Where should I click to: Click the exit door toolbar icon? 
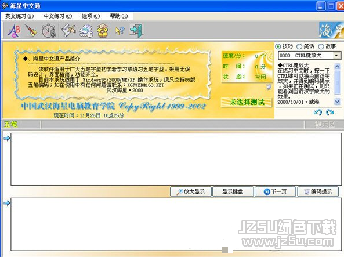[x=136, y=31]
